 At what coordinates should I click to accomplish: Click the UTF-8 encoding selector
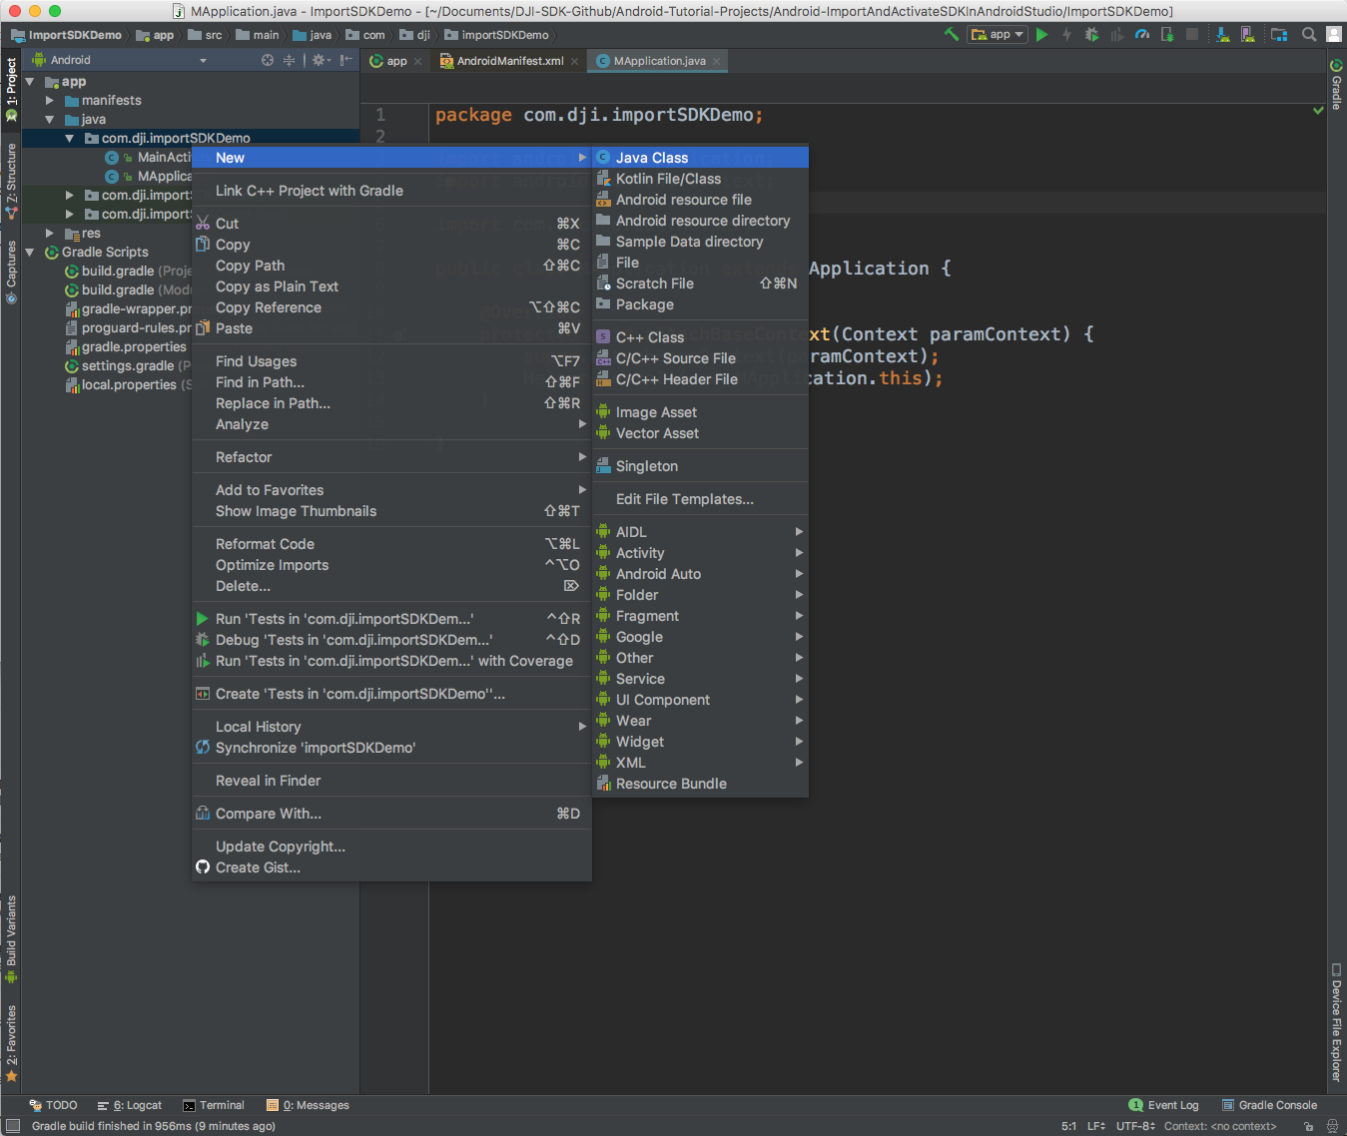tap(1135, 1126)
